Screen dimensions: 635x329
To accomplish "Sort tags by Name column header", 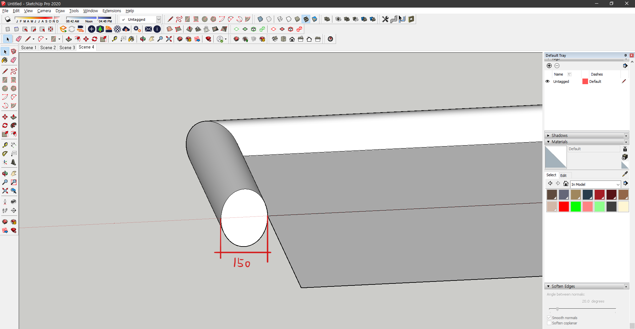I will [x=559, y=74].
